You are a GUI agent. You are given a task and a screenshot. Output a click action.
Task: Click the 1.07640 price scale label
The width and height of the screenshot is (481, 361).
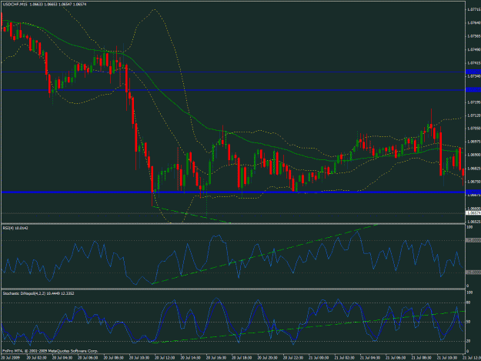(x=473, y=22)
